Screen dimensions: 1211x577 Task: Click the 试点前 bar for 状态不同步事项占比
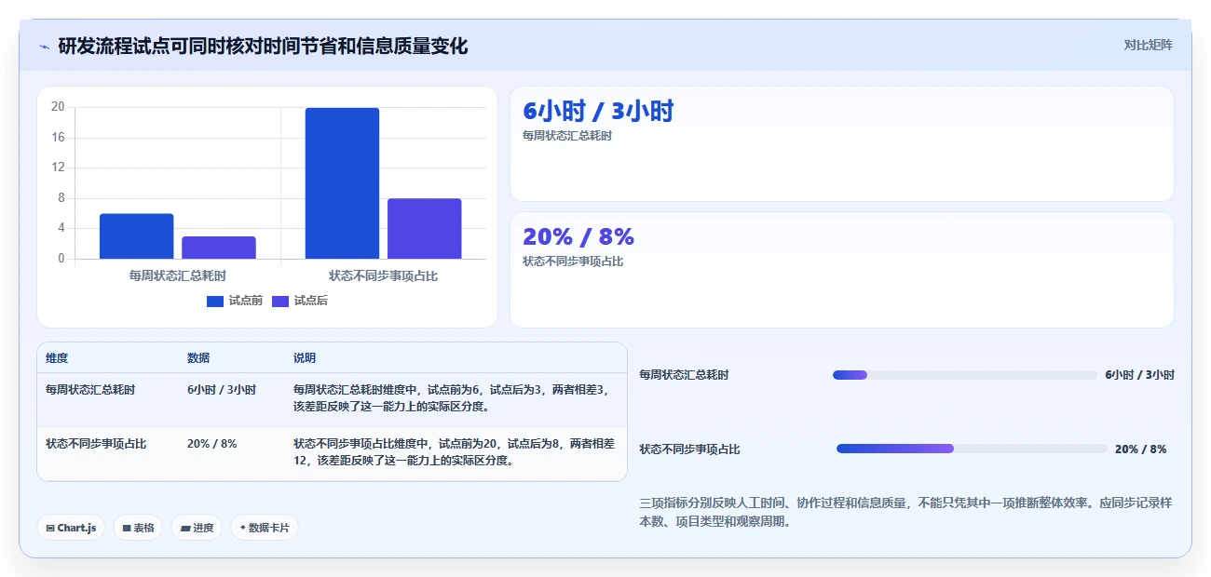342,183
